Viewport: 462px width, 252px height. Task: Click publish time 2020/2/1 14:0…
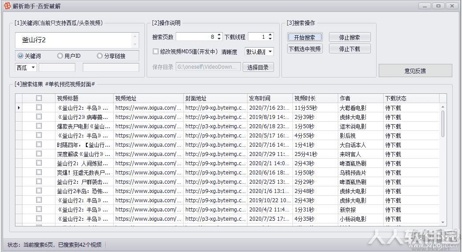[269, 163]
